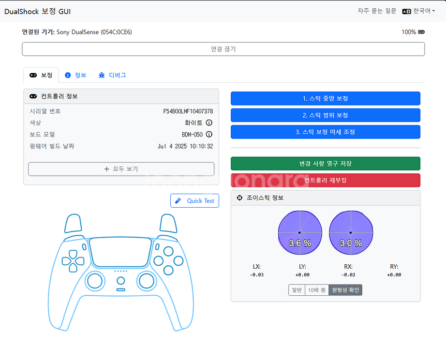
Task: Click the D-pad on the controller diagram
Action: (x=73, y=261)
